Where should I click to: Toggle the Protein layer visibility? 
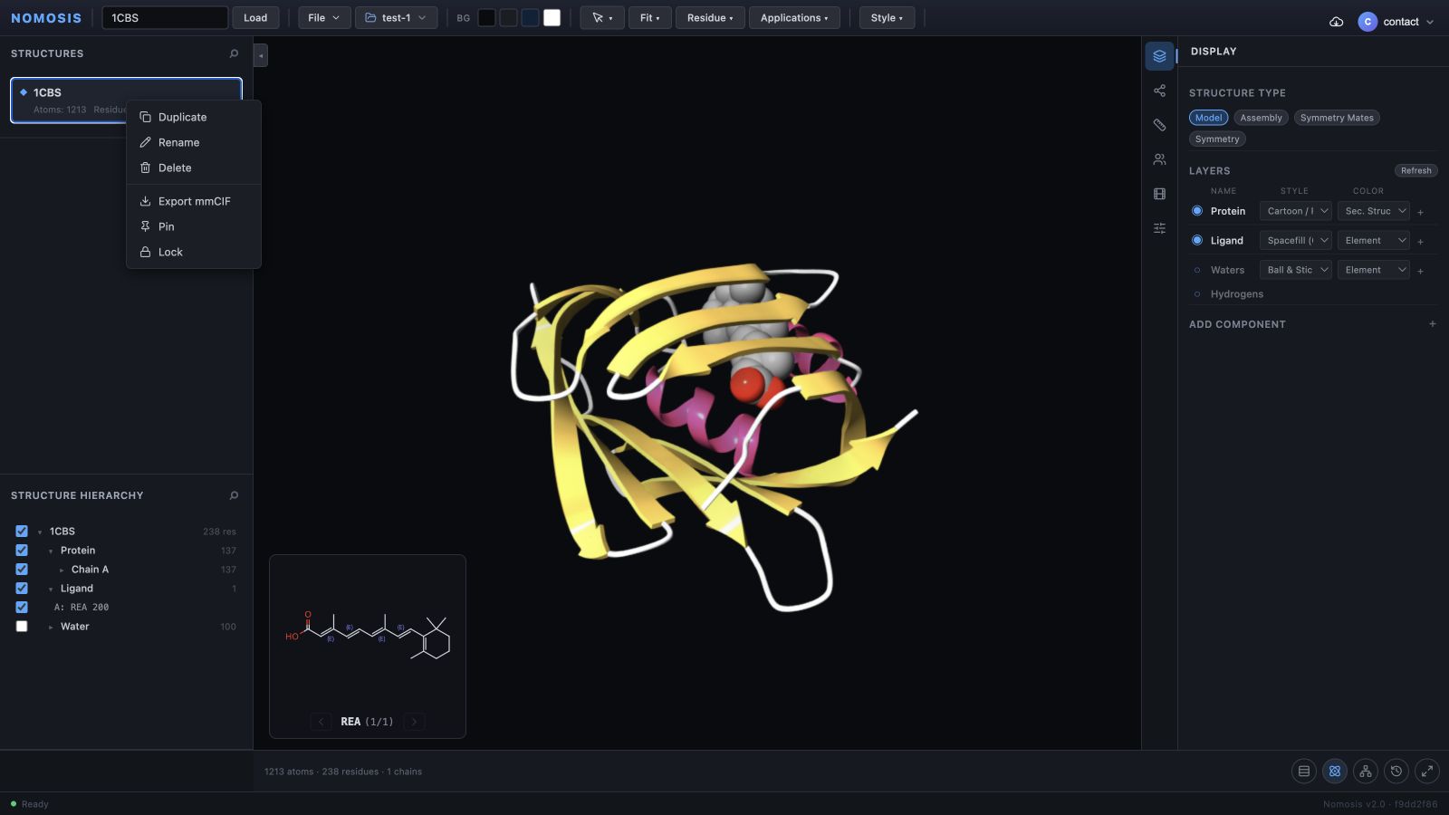(x=1197, y=211)
